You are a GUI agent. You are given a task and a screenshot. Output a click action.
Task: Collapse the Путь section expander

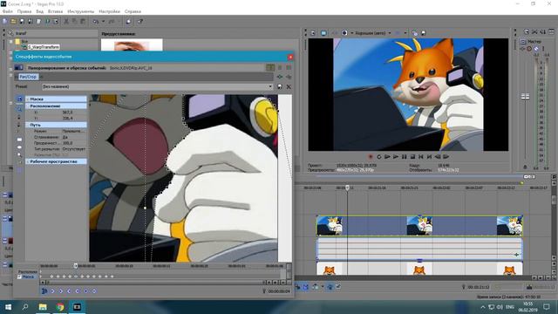[27, 125]
